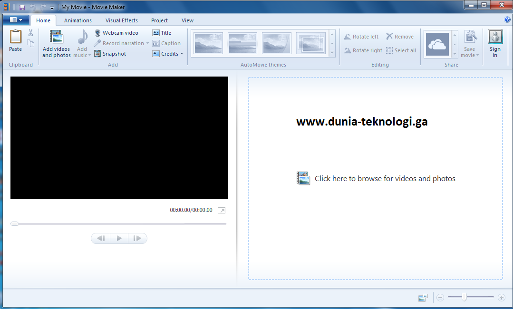This screenshot has height=309, width=513.
Task: Click the black preview monitor
Action: click(x=119, y=138)
